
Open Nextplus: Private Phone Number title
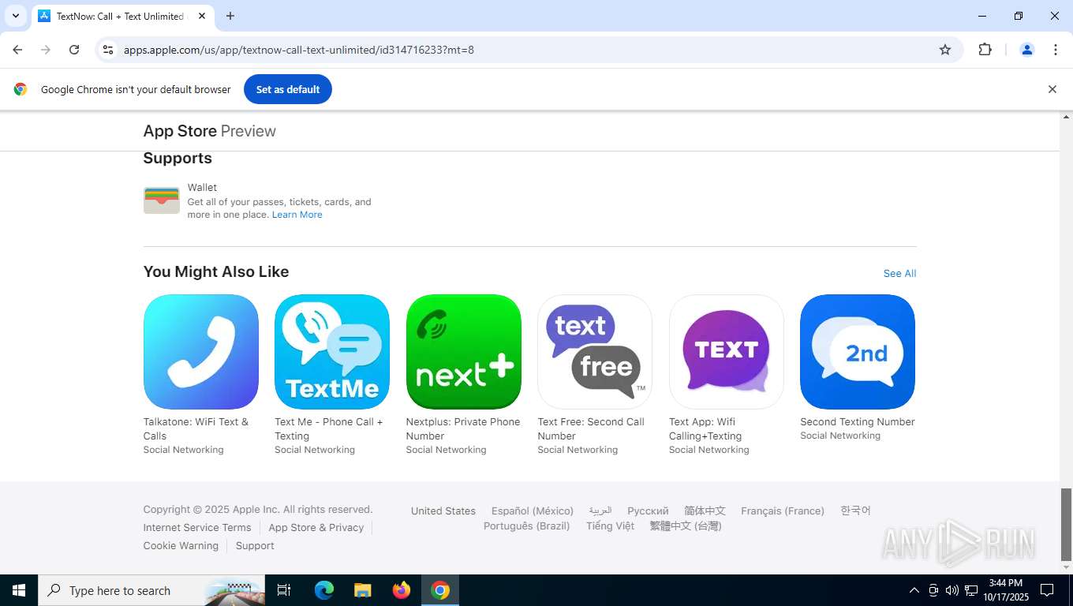(463, 428)
